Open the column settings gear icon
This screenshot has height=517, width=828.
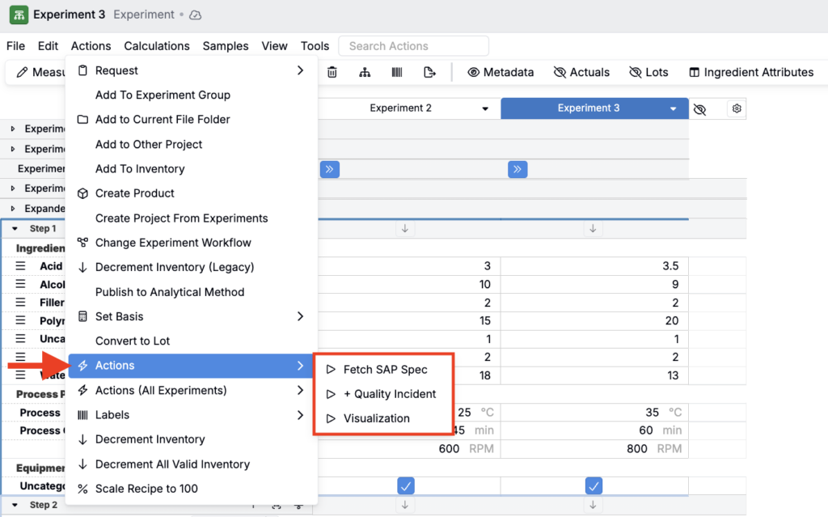pyautogui.click(x=736, y=108)
